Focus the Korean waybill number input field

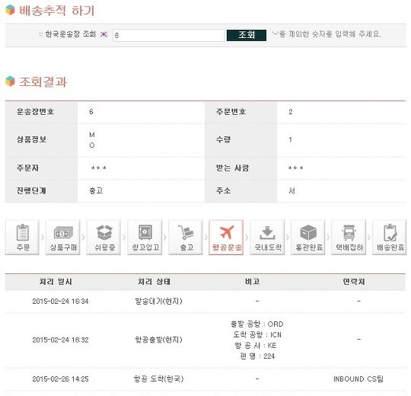pos(169,35)
